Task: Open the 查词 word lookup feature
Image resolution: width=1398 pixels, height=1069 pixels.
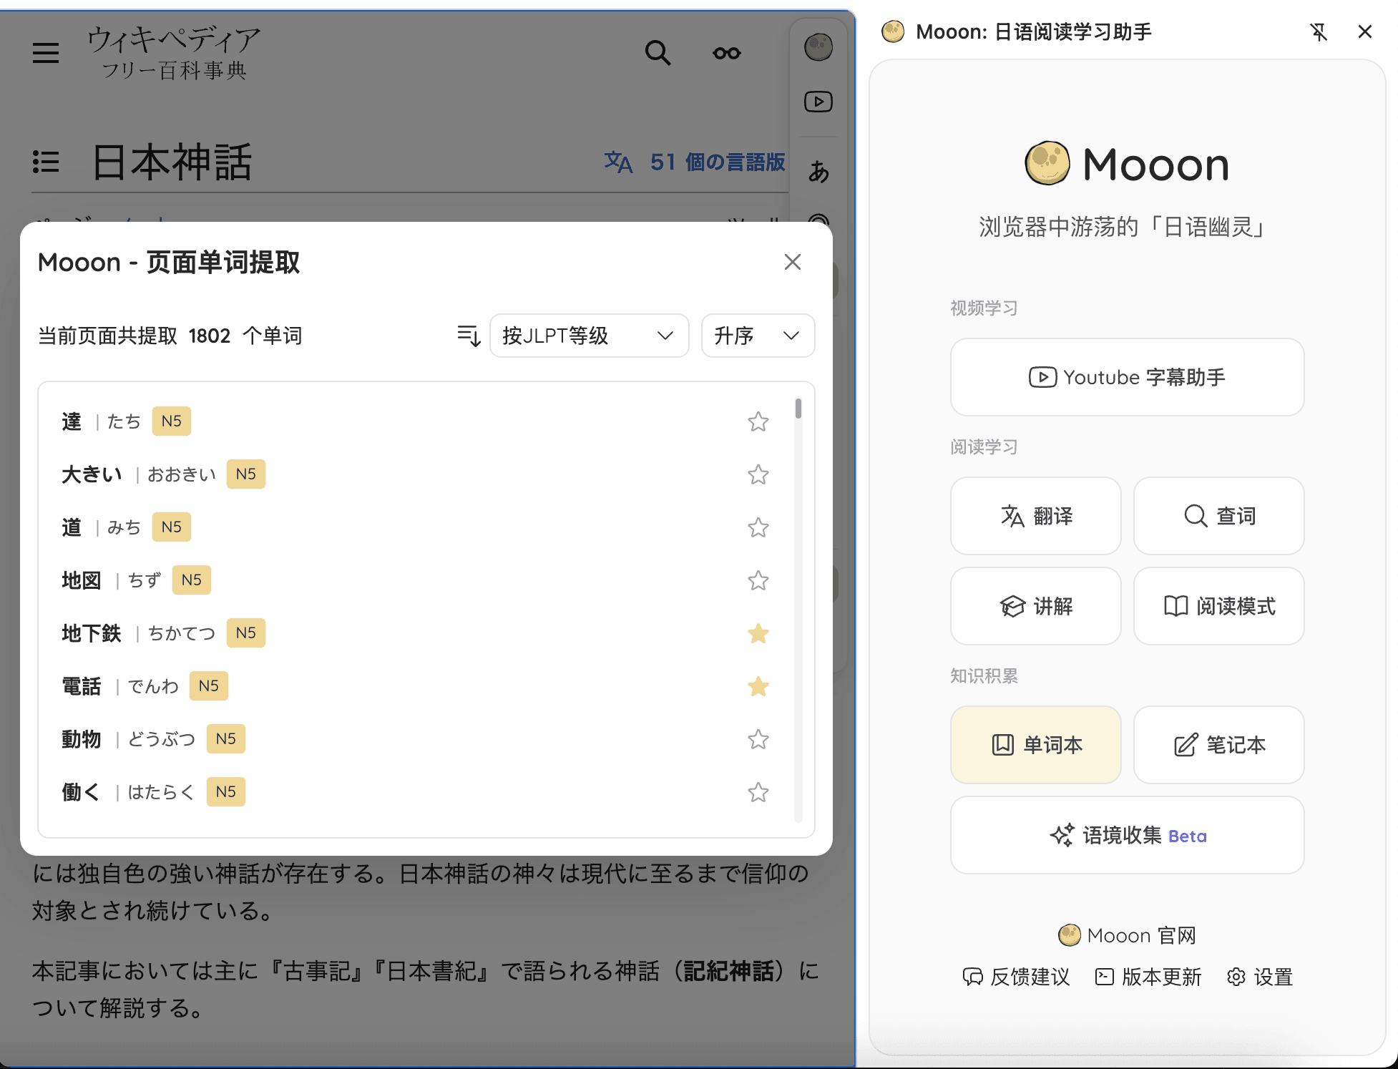Action: tap(1218, 516)
